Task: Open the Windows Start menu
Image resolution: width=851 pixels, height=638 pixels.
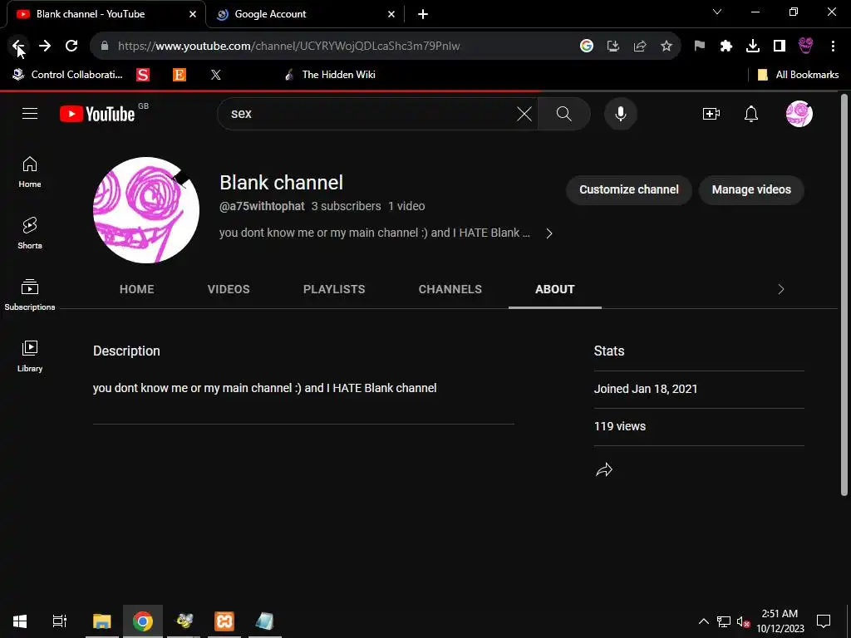Action: click(x=20, y=621)
